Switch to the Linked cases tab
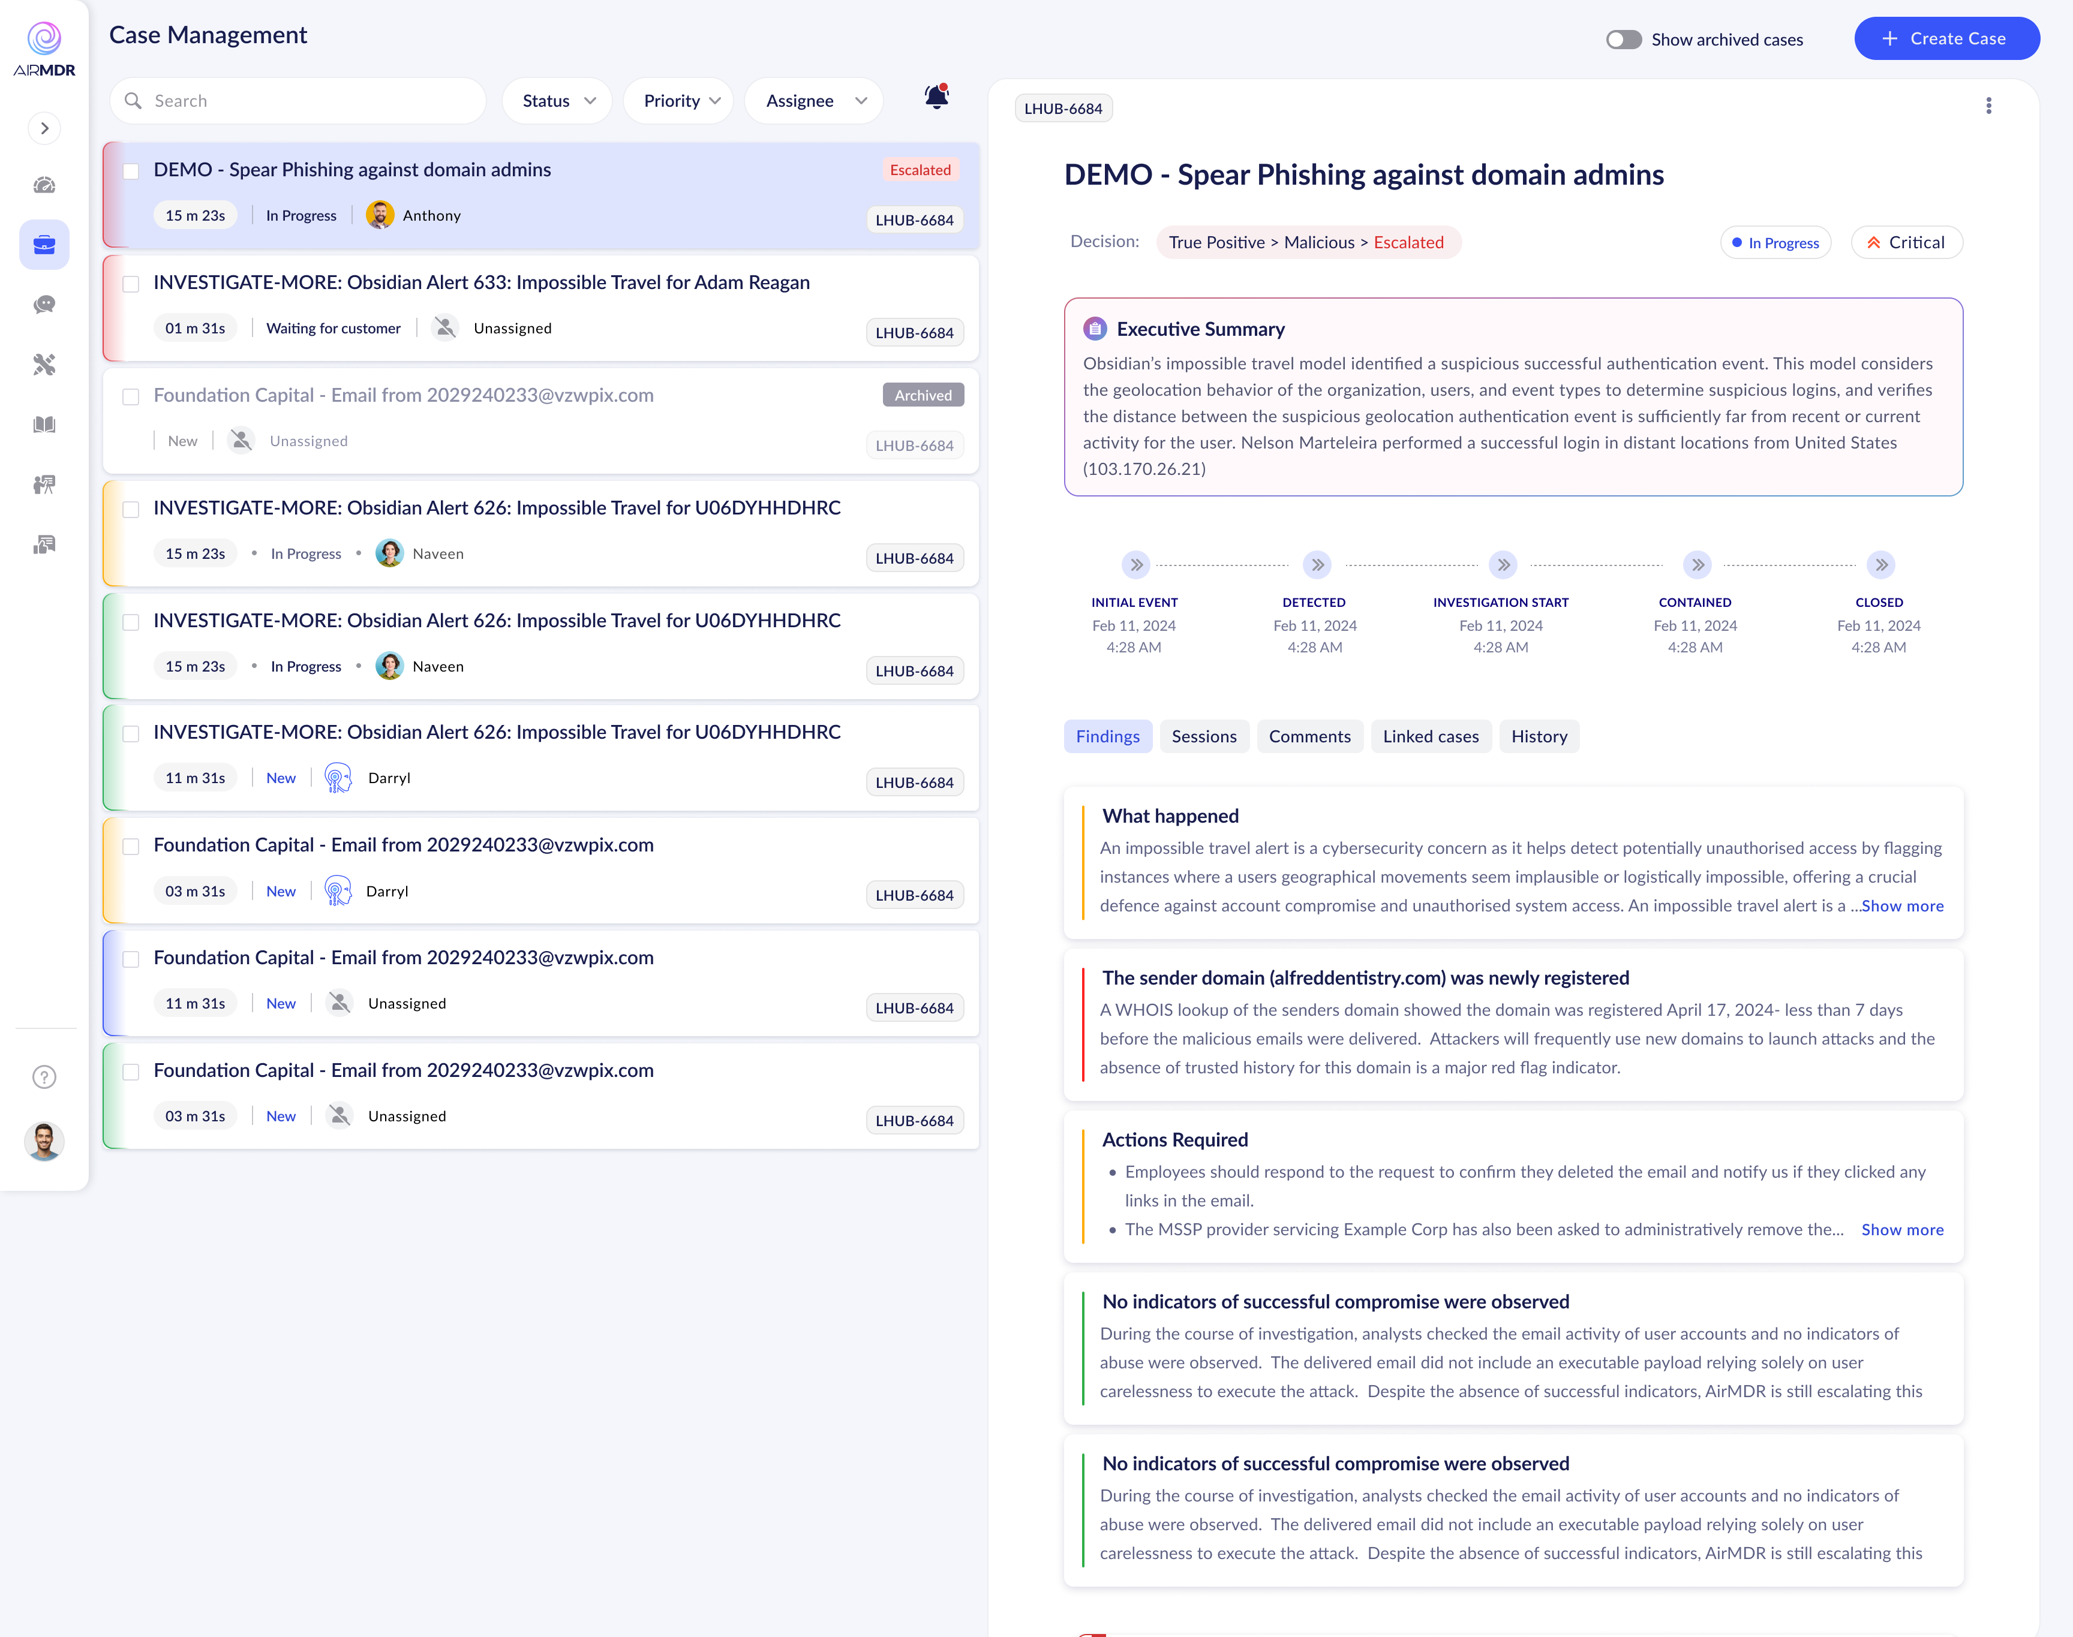The height and width of the screenshot is (1637, 2073). (1429, 736)
